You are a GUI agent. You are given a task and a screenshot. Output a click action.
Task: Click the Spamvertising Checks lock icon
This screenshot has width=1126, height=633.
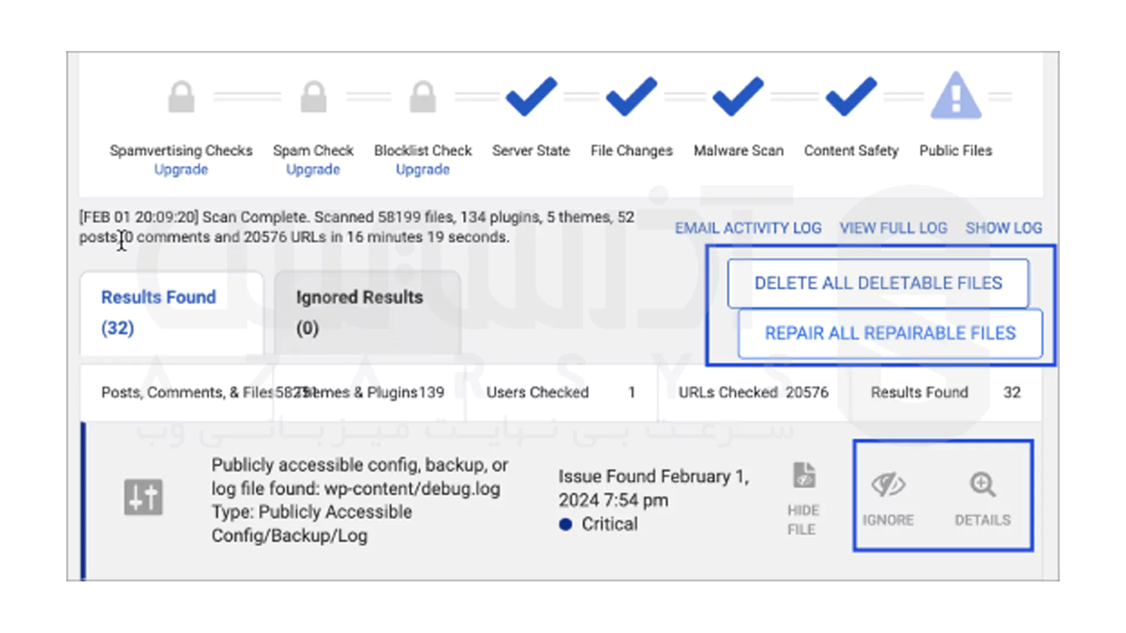tap(181, 97)
